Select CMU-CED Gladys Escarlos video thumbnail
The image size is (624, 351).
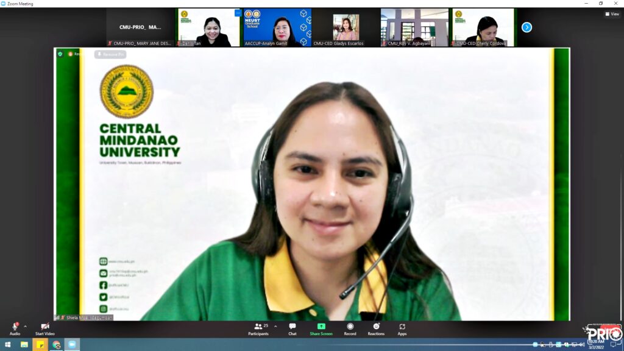point(346,27)
